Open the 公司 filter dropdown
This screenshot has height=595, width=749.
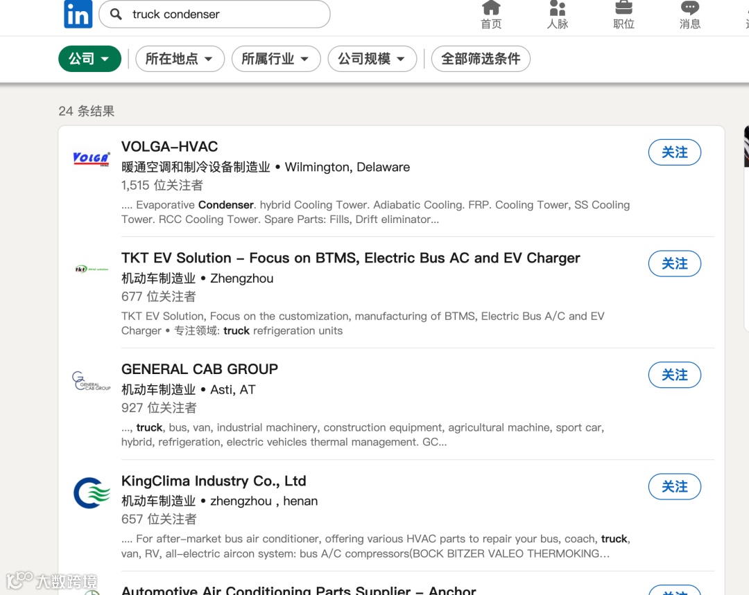click(x=89, y=59)
